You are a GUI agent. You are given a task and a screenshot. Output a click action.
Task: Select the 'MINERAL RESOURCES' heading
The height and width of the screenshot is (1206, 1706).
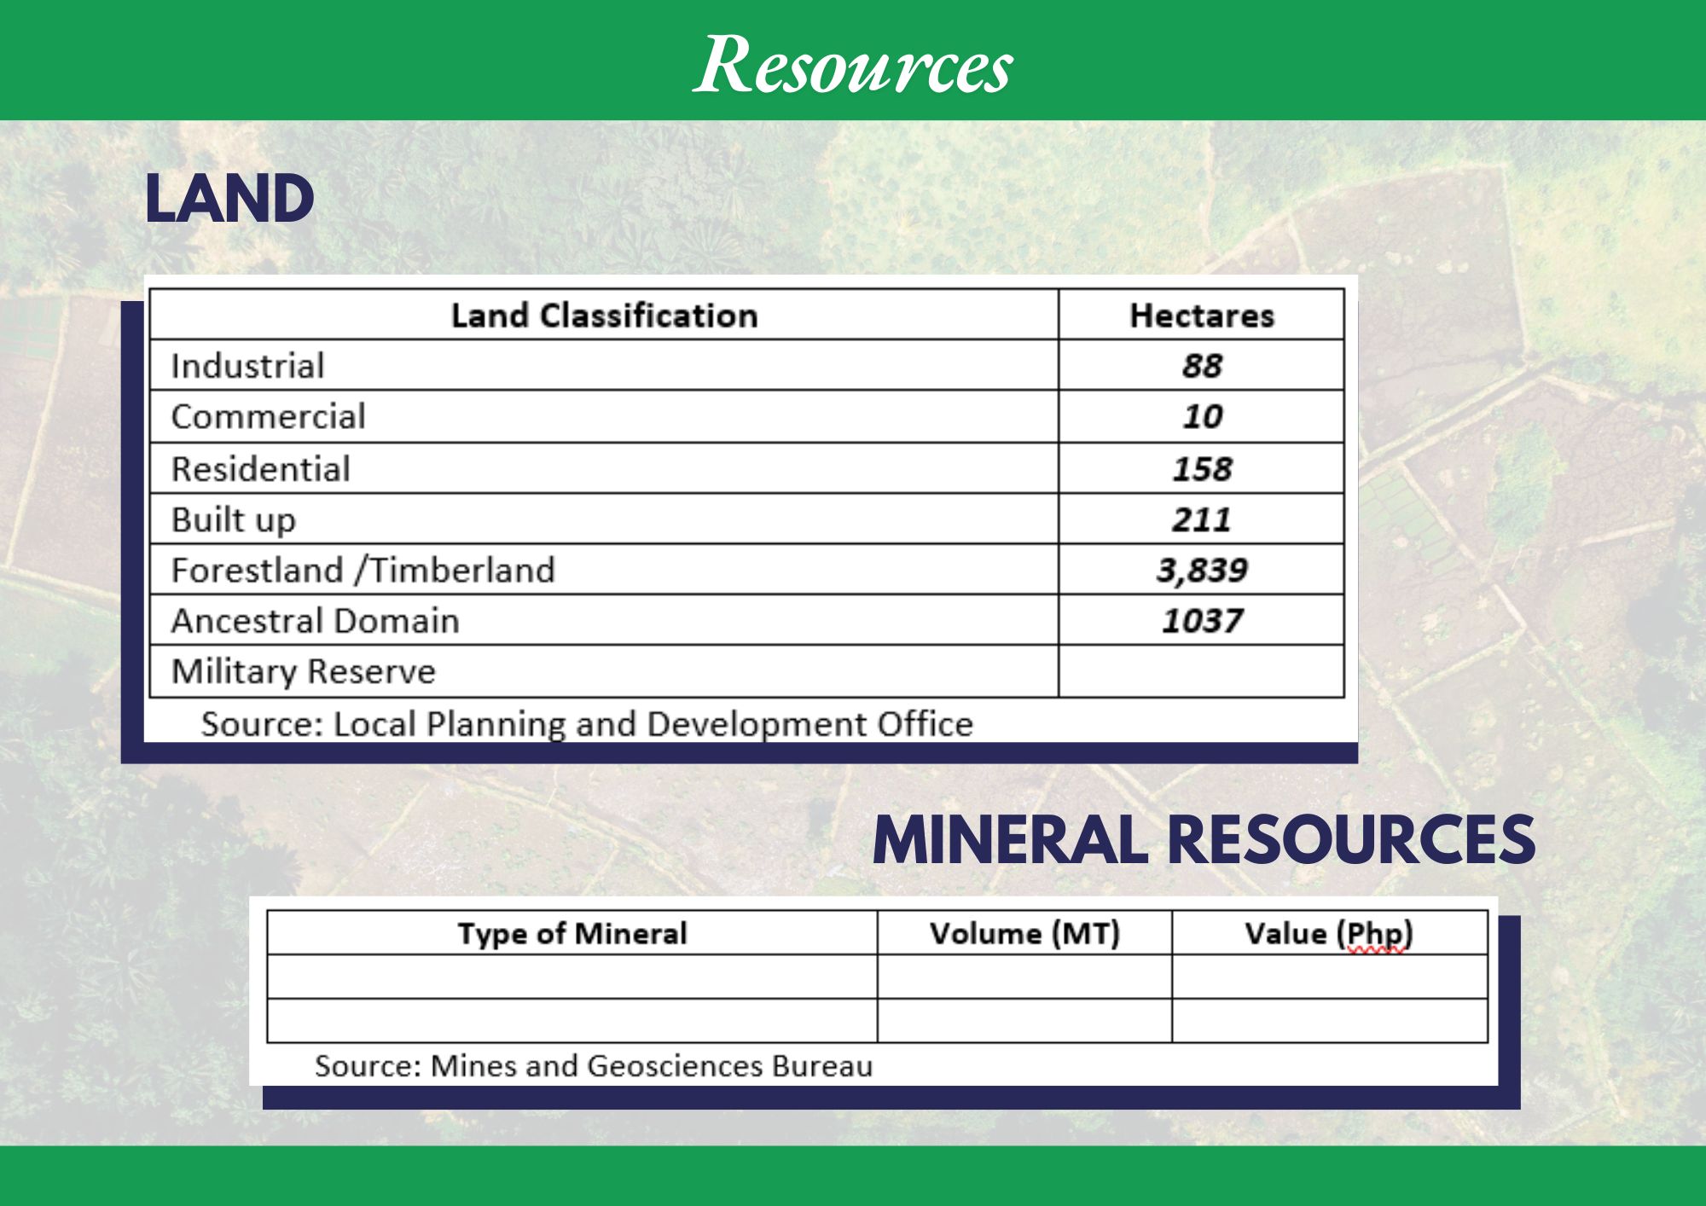tap(1204, 840)
